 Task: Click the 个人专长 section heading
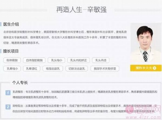click(x=20, y=83)
